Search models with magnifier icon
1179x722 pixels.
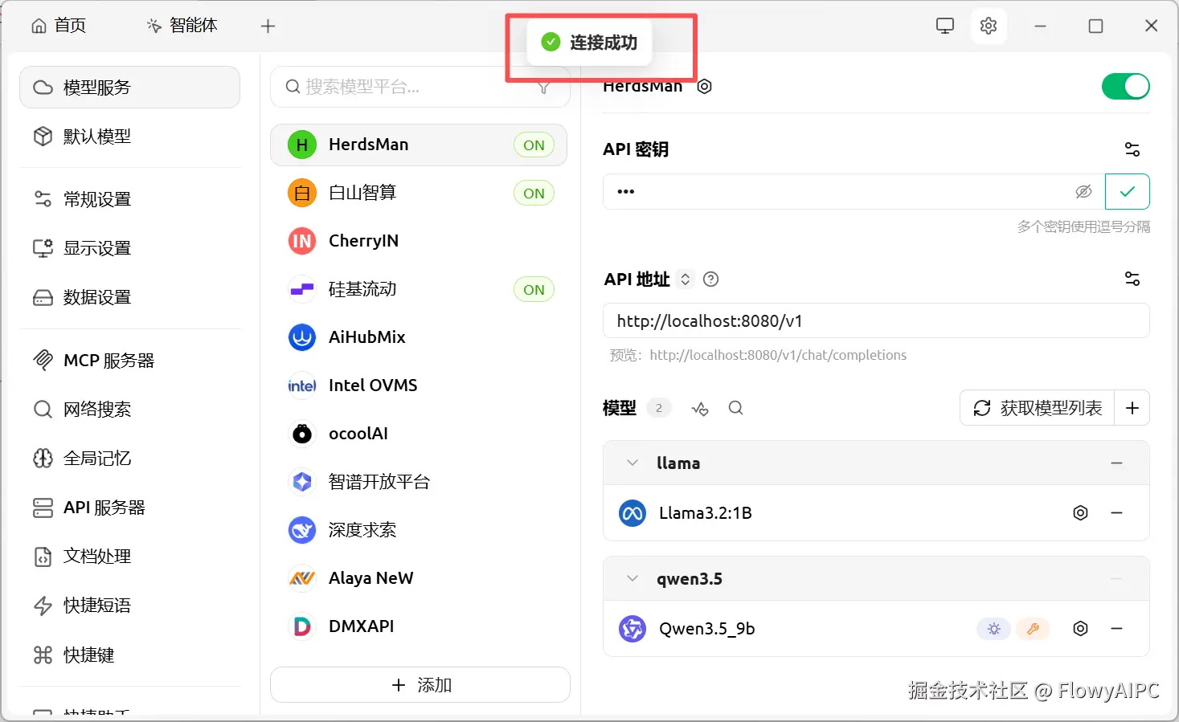[735, 408]
